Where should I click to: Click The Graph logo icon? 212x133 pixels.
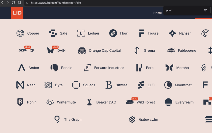coord(57,119)
